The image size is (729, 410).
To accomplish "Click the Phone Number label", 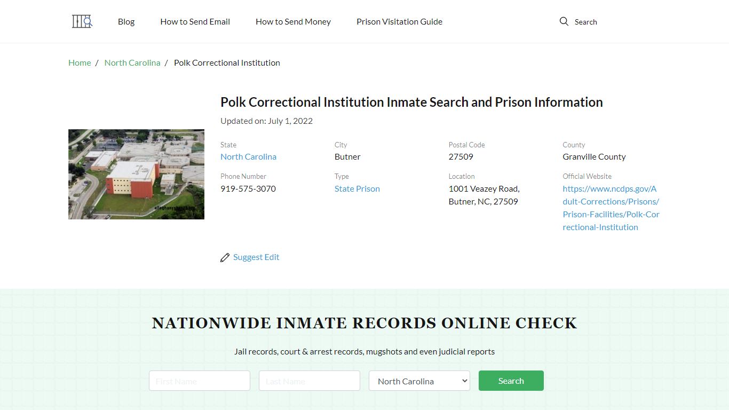I will coord(243,176).
